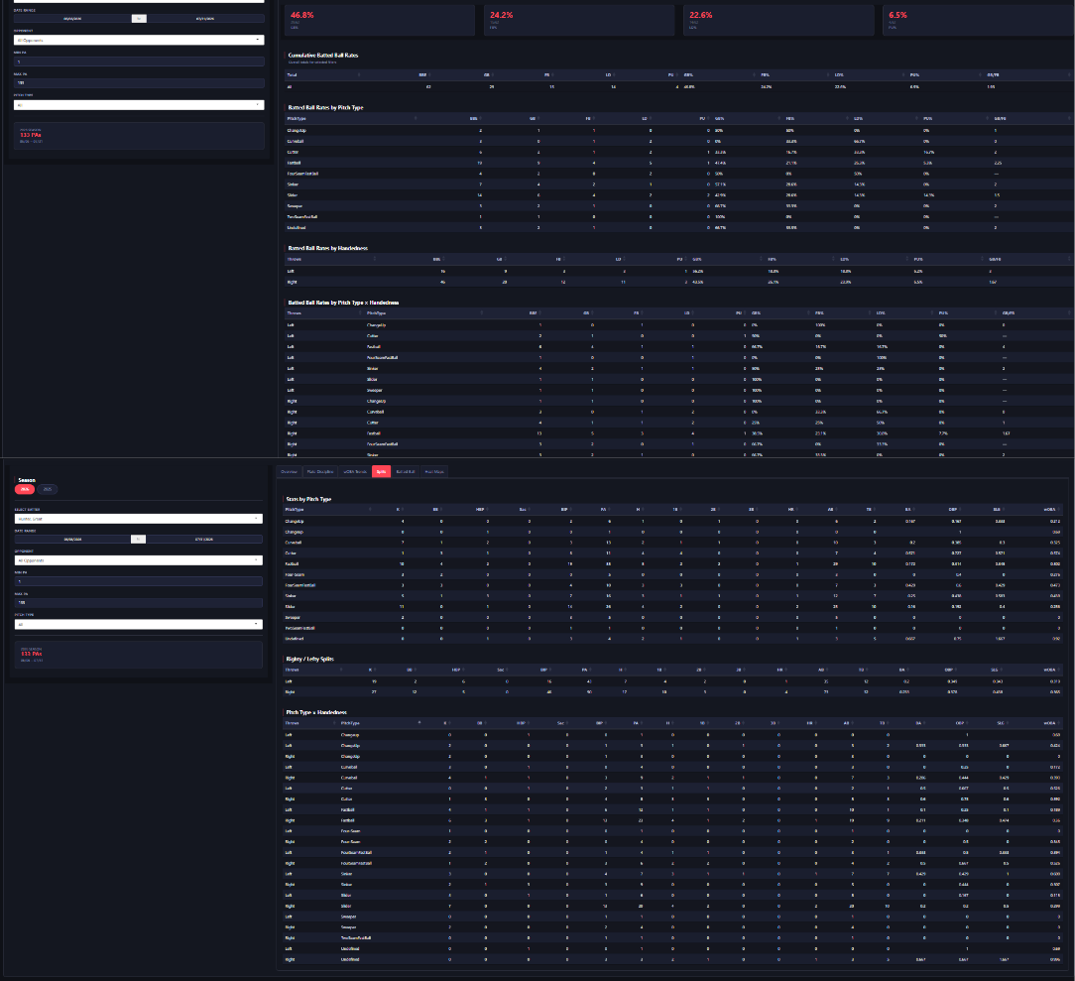This screenshot has width=1075, height=981.
Task: Sort Righty / Lefty Splits by Throws column
Action: [x=293, y=670]
